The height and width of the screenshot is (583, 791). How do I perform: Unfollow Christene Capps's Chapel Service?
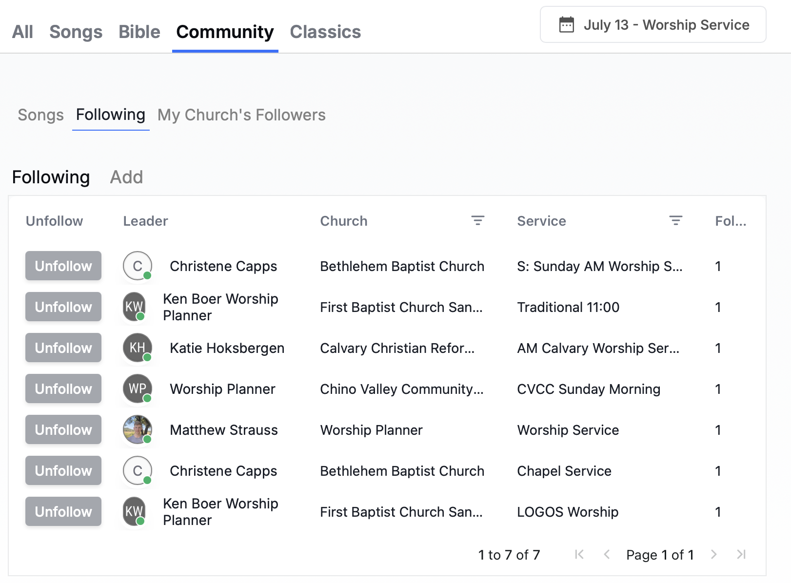click(63, 471)
